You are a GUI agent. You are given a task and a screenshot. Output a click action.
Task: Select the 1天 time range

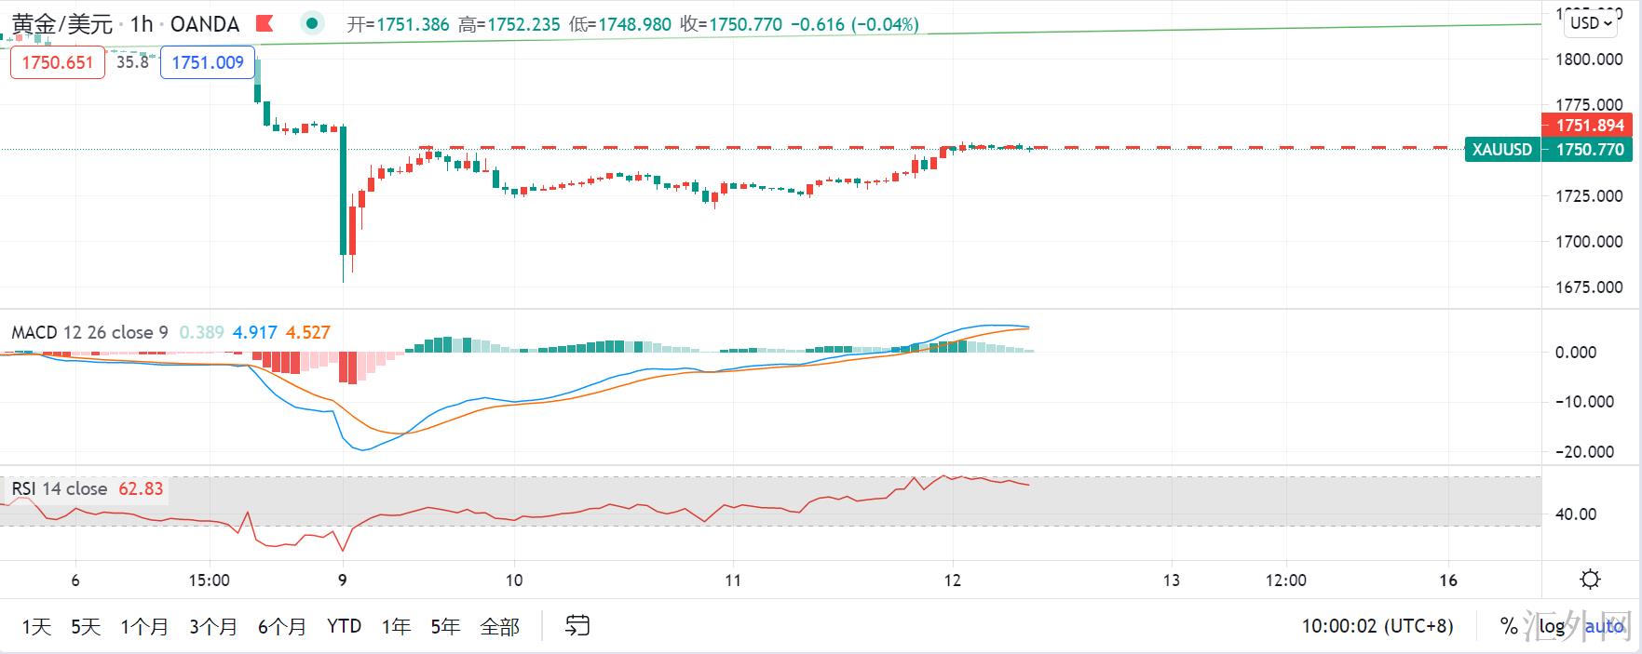(x=36, y=626)
